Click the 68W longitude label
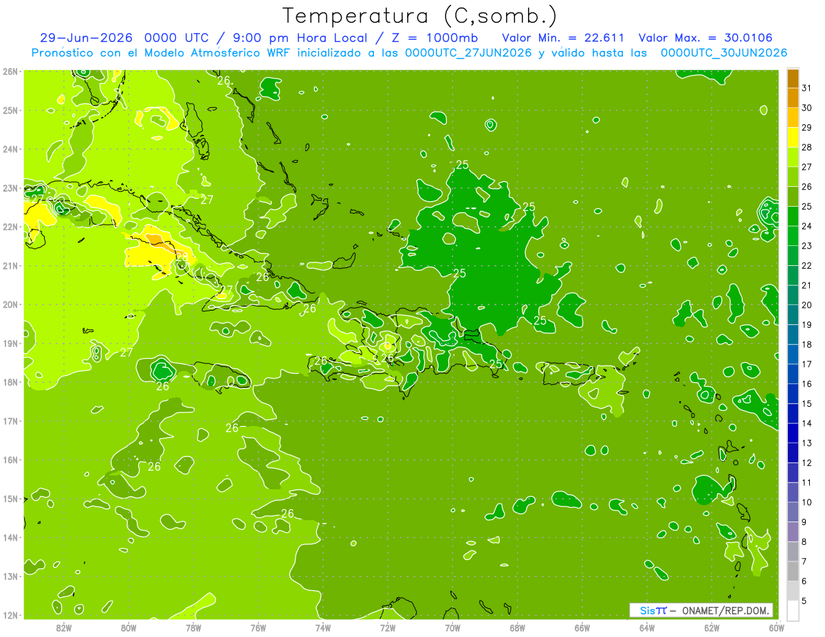Image resolution: width=825 pixels, height=637 pixels. [x=518, y=627]
